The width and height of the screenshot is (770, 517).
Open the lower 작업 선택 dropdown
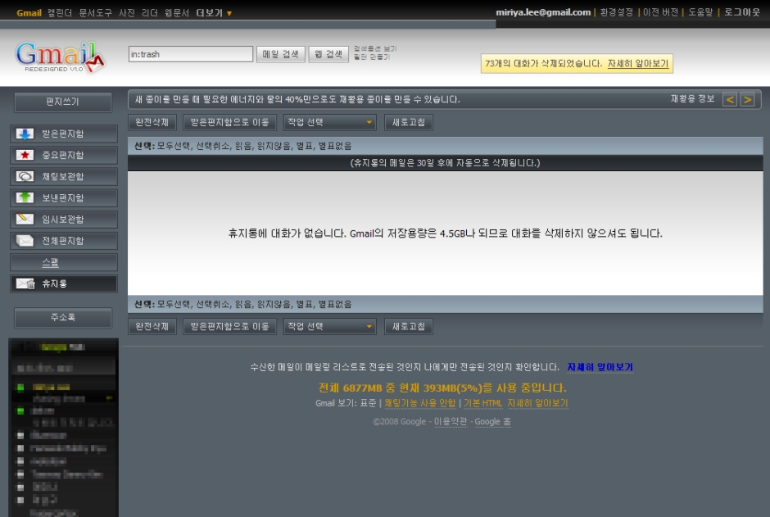click(329, 326)
